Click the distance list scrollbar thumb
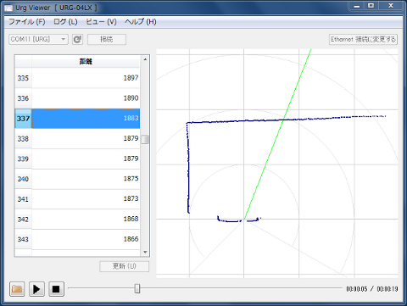This screenshot has width=407, height=306. (x=145, y=139)
